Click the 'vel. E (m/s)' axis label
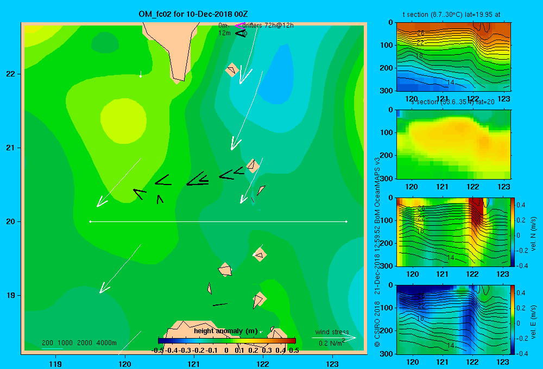 click(534, 322)
